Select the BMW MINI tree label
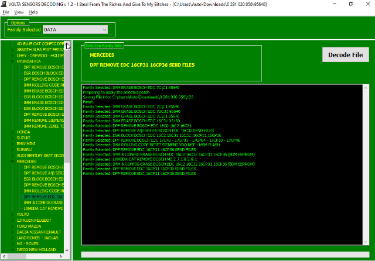This screenshot has height=261, width=375. (26, 144)
